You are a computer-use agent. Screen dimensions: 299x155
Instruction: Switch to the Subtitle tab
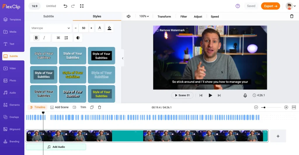[48, 16]
